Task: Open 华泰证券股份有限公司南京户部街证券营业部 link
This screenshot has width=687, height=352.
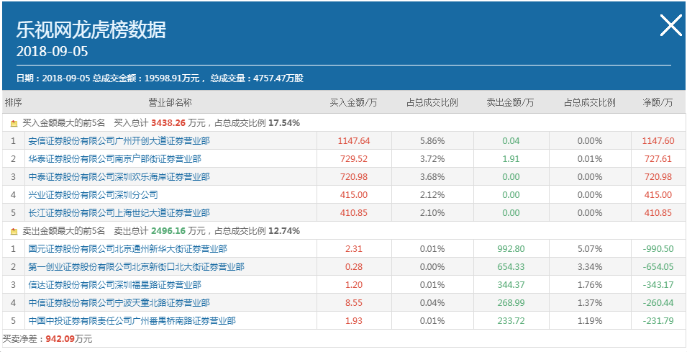Action: (114, 159)
